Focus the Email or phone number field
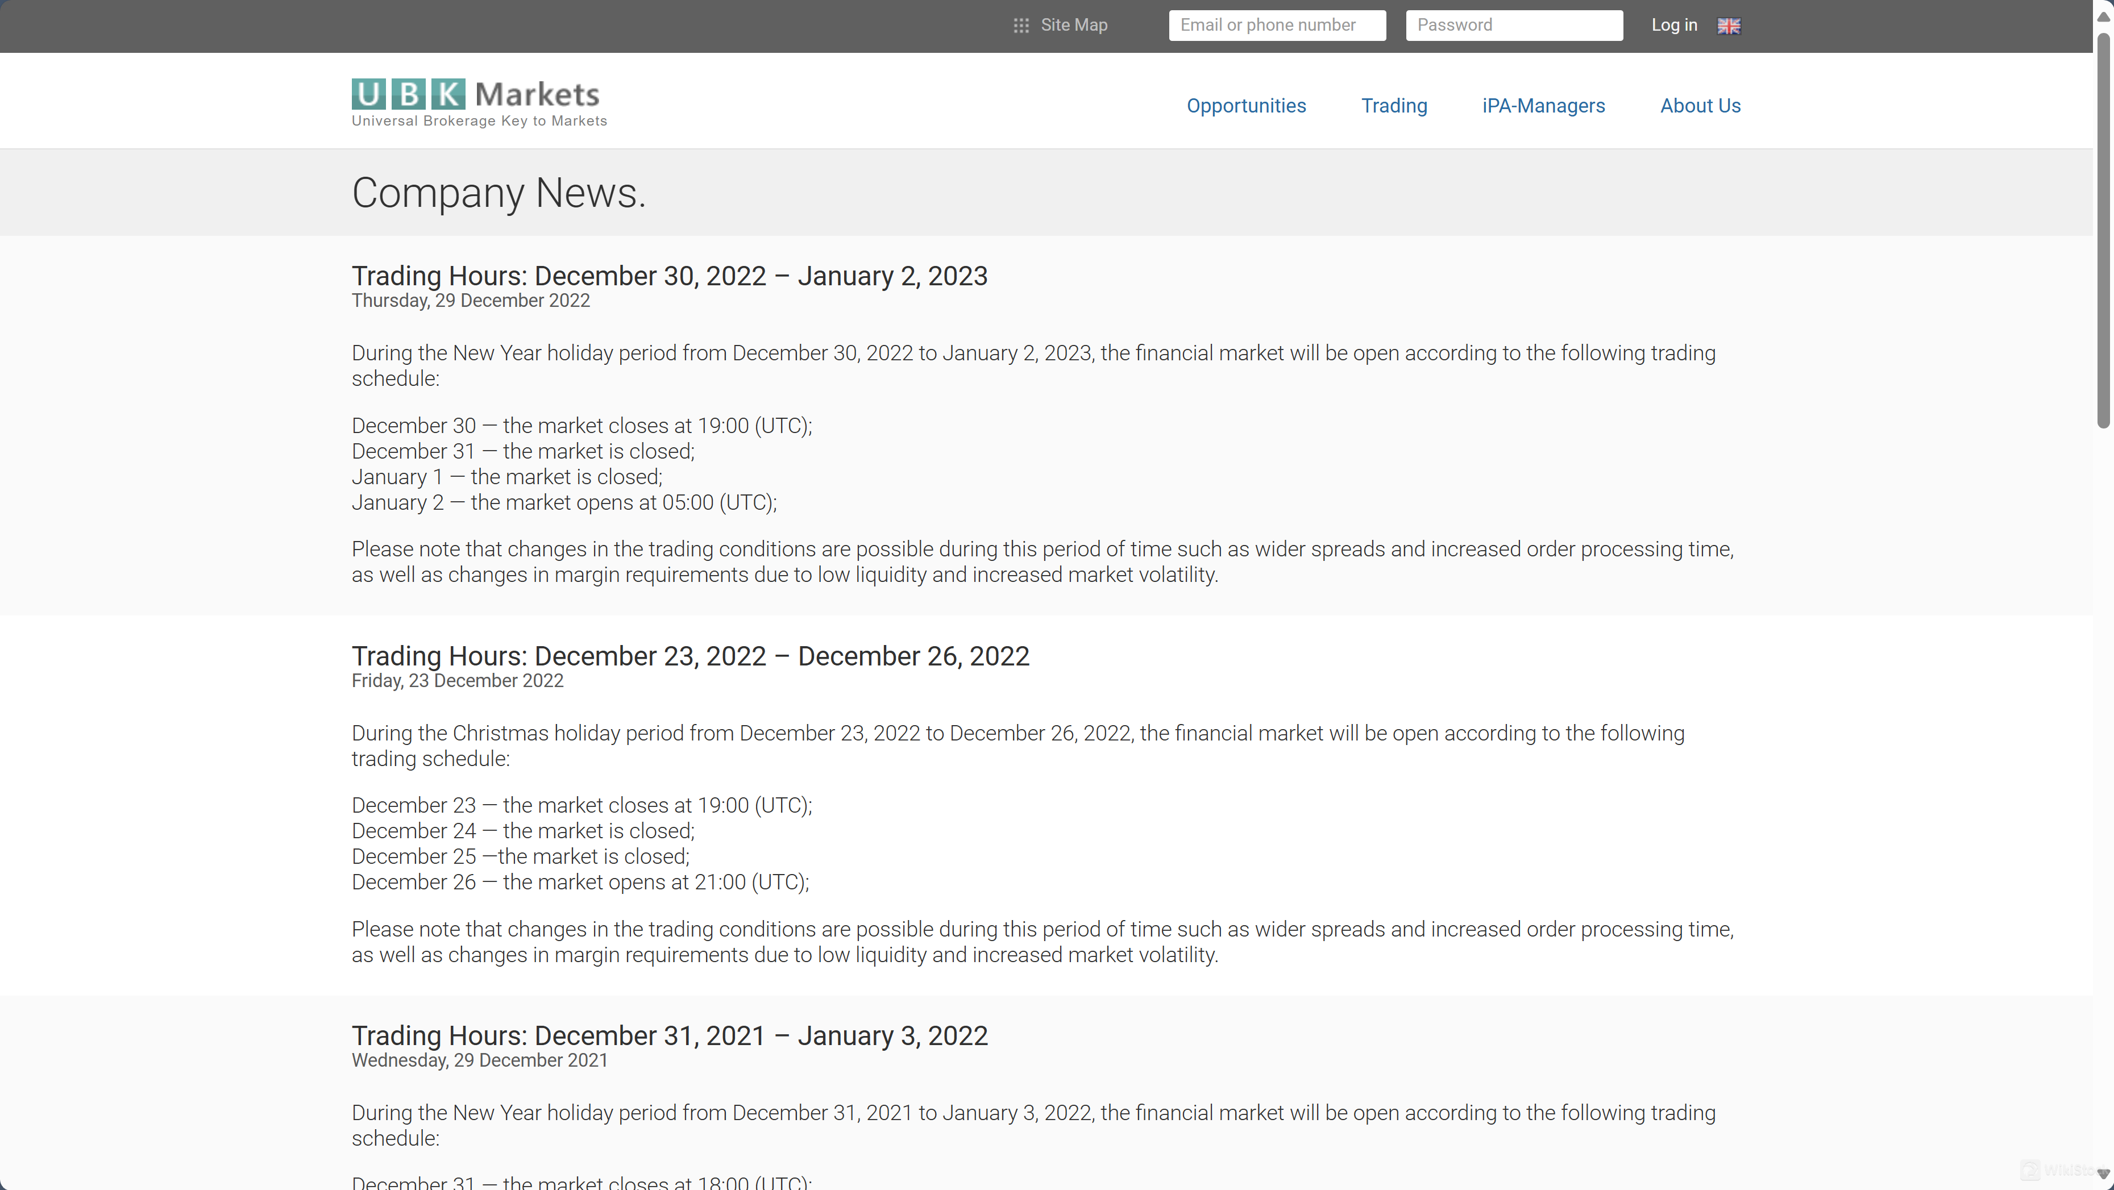Screen dimensions: 2114x1190 pos(1277,26)
